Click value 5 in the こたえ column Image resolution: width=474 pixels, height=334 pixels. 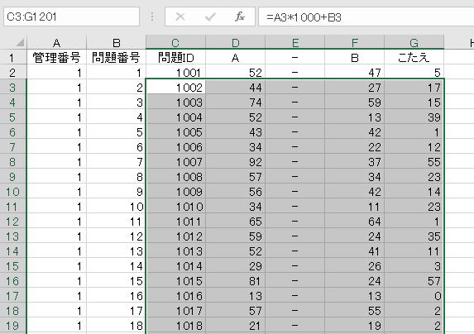[414, 73]
